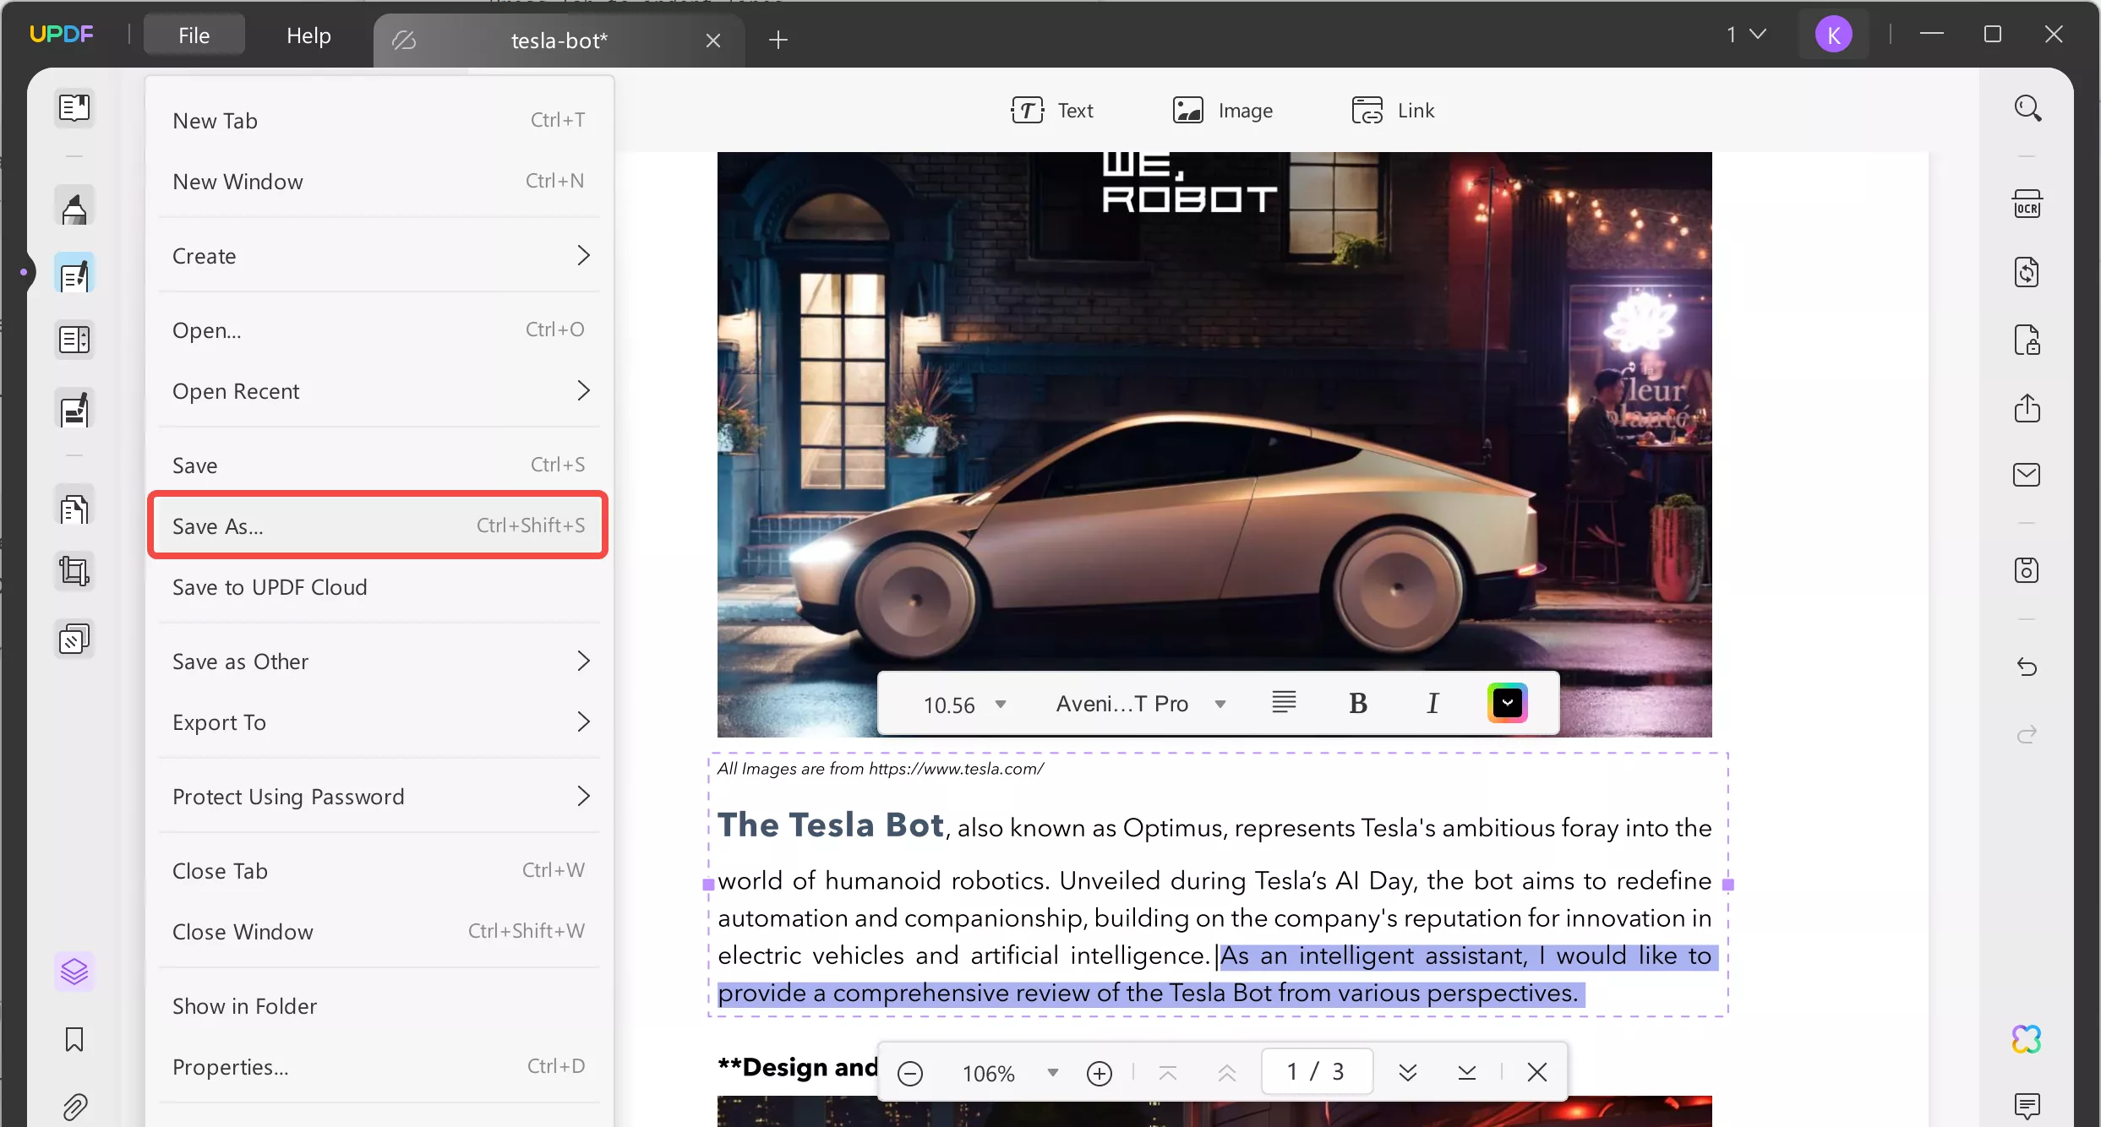
Task: Toggle Bold formatting
Action: pos(1358,704)
